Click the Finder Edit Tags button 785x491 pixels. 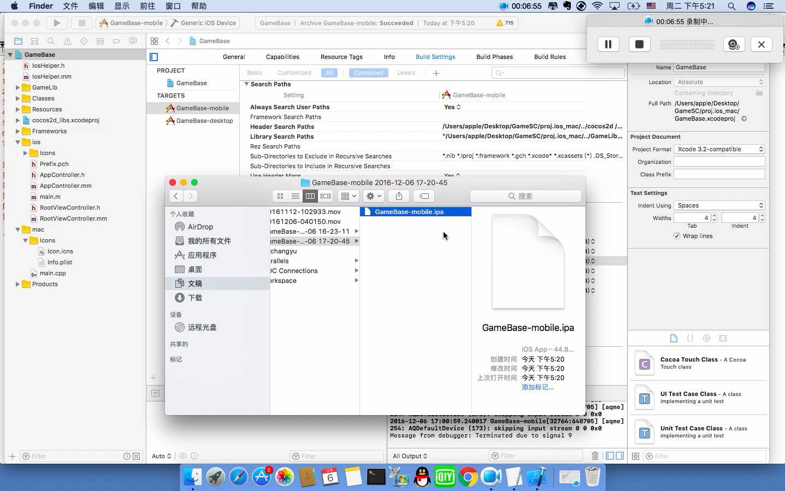tap(424, 196)
